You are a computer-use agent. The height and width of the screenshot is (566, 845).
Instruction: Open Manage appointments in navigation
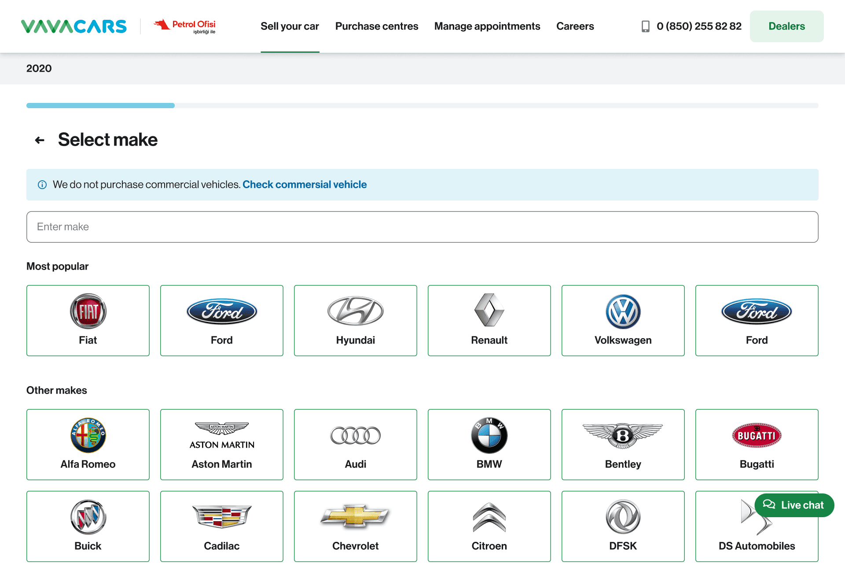pyautogui.click(x=487, y=26)
